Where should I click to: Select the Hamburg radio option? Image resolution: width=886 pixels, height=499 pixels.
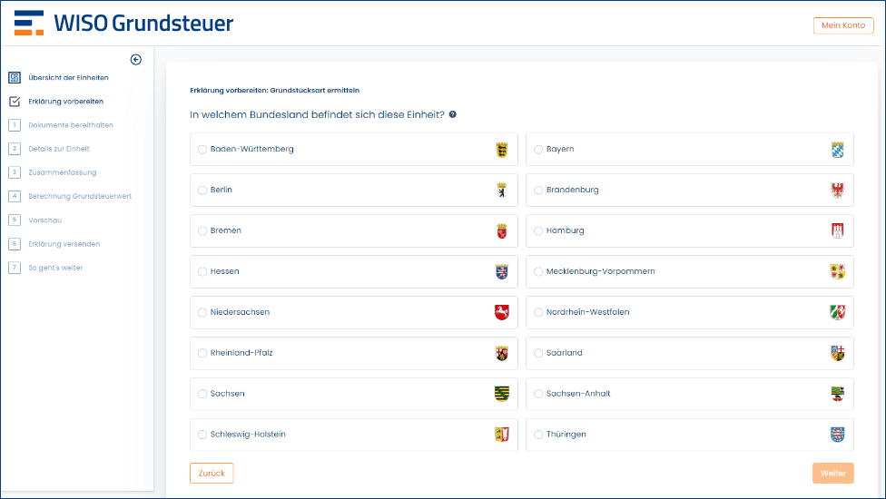click(x=538, y=230)
